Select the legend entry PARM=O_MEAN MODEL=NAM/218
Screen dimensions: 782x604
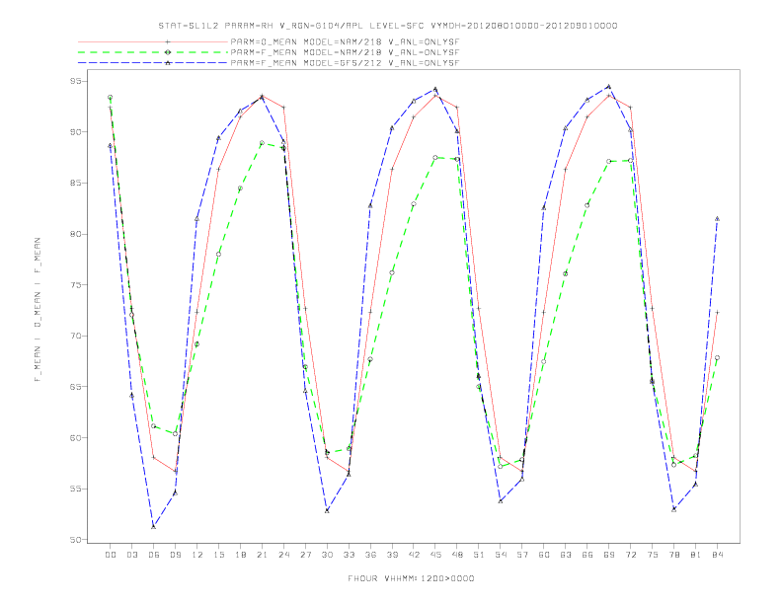pos(345,41)
